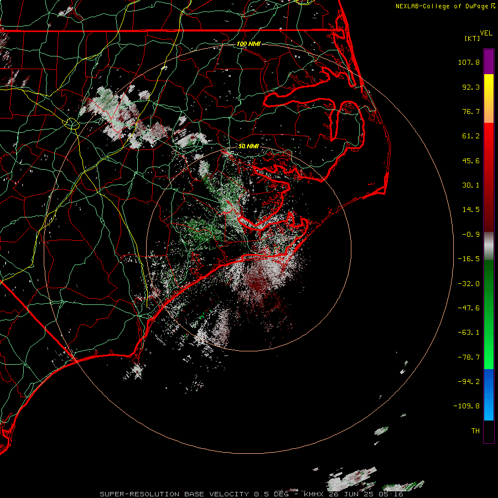Click the -109.8 legend value
This screenshot has width=498, height=498.
(x=466, y=406)
